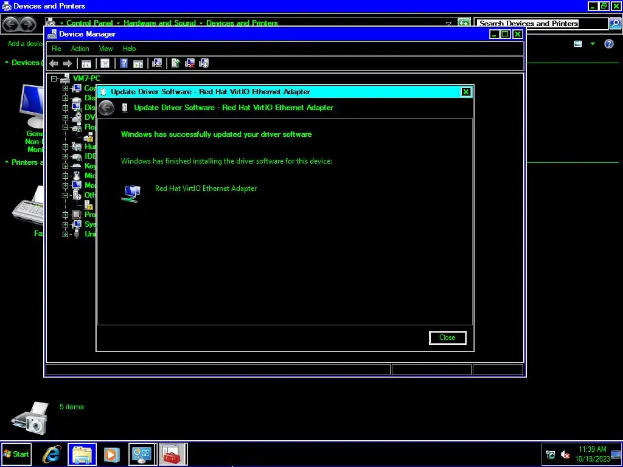The width and height of the screenshot is (623, 467).
Task: Open Windows Explorer from the taskbar
Action: click(82, 454)
